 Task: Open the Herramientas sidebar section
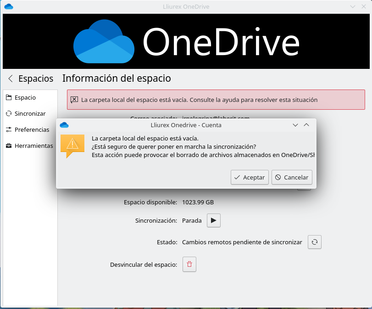pyautogui.click(x=33, y=146)
